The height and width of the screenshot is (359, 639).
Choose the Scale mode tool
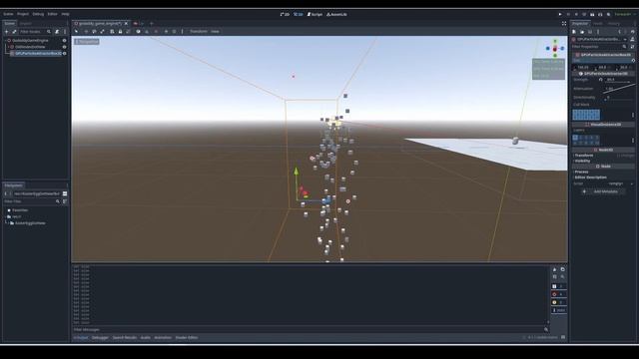(x=102, y=31)
